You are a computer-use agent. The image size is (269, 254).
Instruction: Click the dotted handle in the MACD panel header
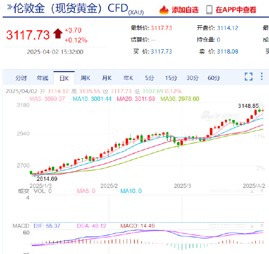point(227,226)
